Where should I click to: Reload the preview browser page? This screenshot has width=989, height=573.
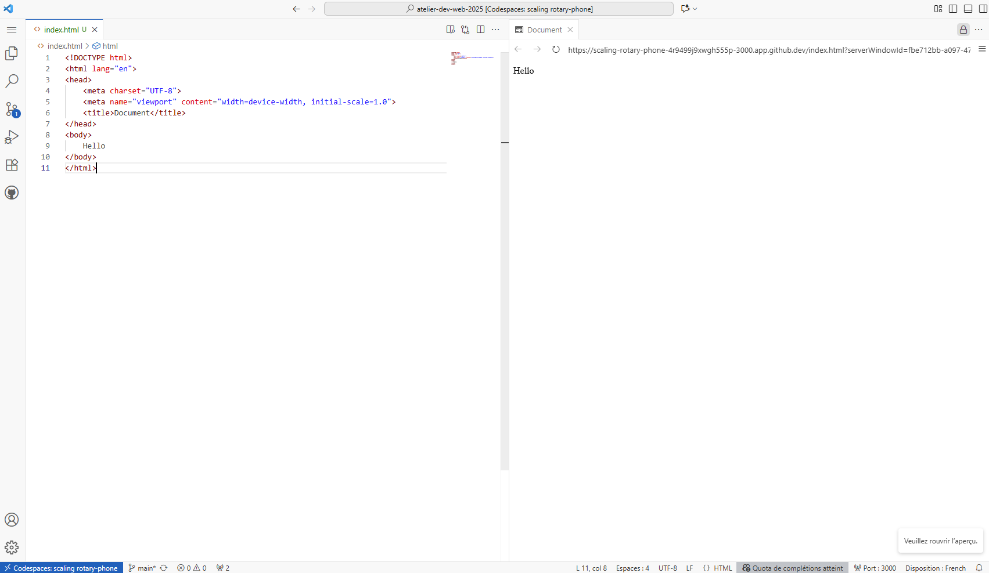coord(556,50)
